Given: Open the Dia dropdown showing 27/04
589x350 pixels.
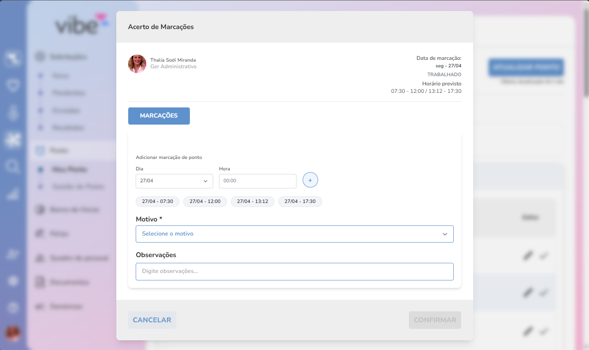Looking at the screenshot, I should coord(174,181).
